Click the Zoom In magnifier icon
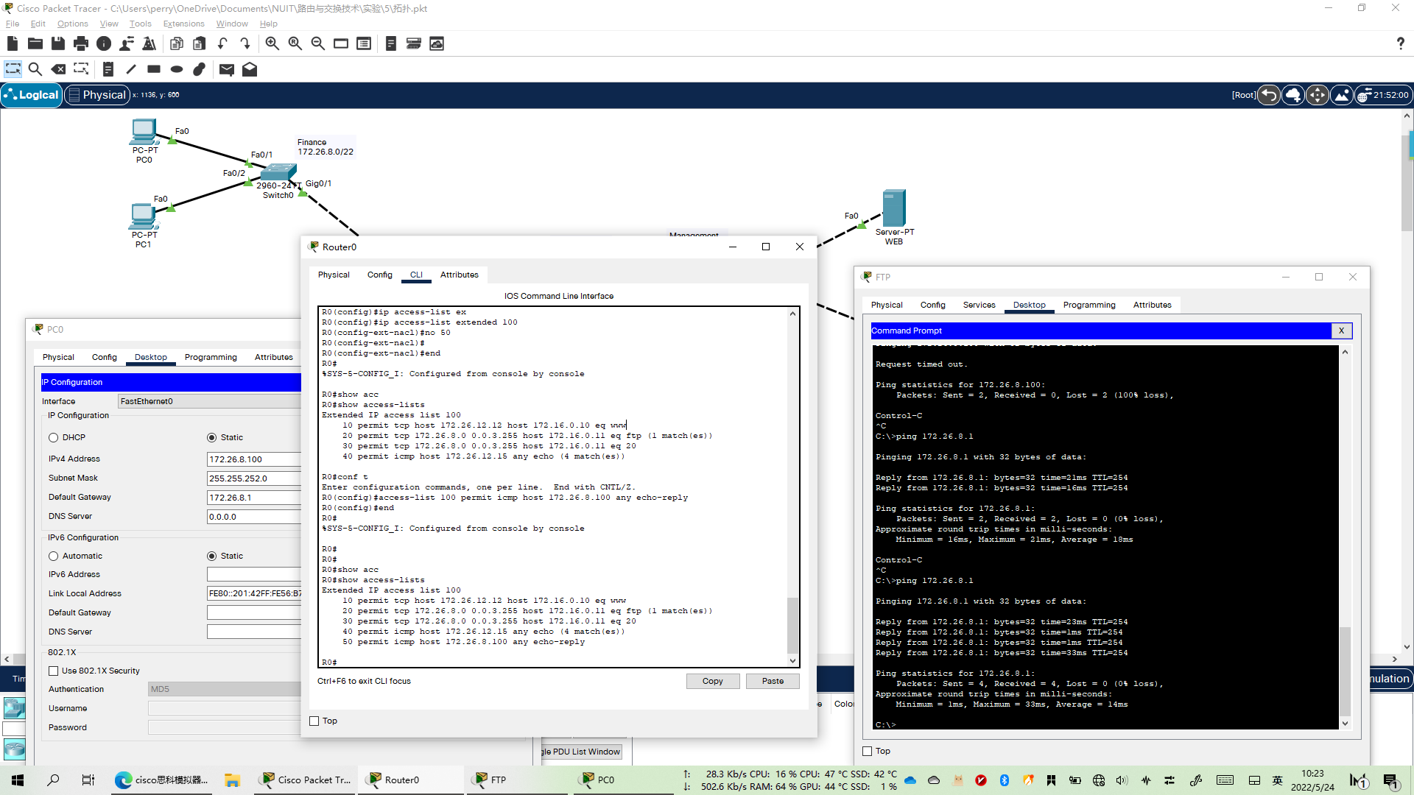Image resolution: width=1414 pixels, height=795 pixels. tap(272, 43)
